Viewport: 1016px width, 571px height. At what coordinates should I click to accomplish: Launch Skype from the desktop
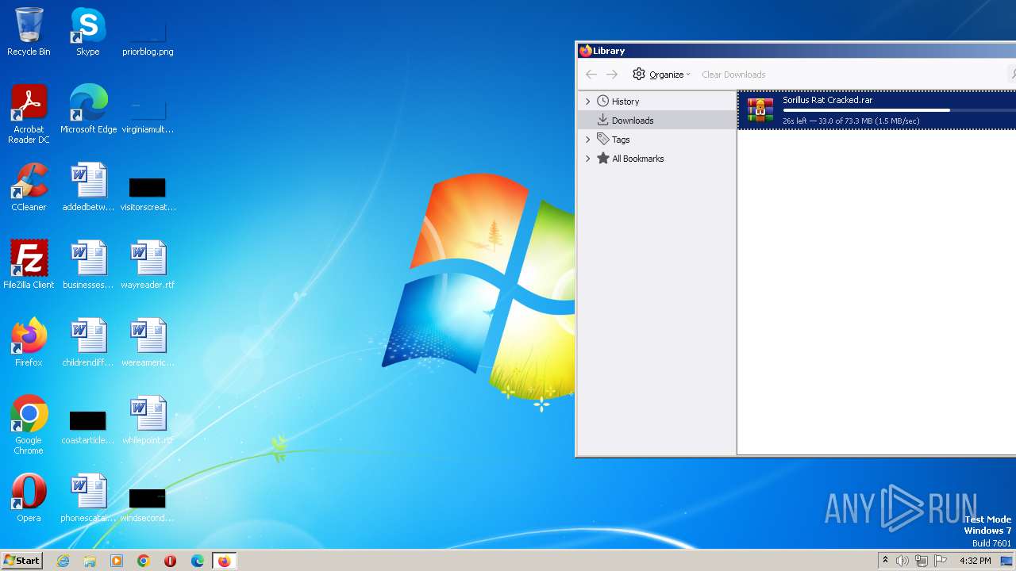88,32
